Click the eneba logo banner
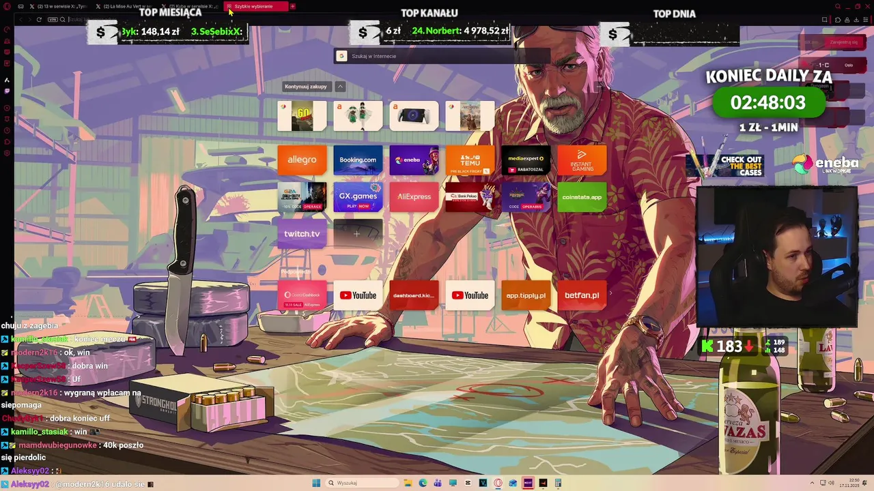 (825, 164)
